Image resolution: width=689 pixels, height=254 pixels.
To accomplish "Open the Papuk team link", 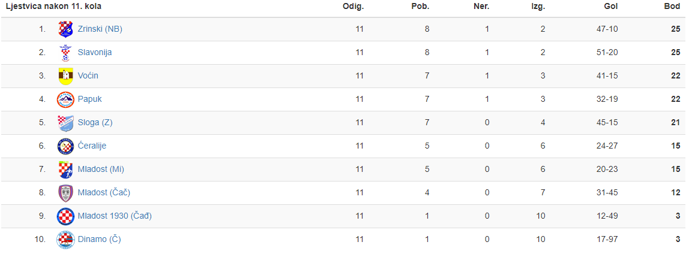I will [x=89, y=99].
